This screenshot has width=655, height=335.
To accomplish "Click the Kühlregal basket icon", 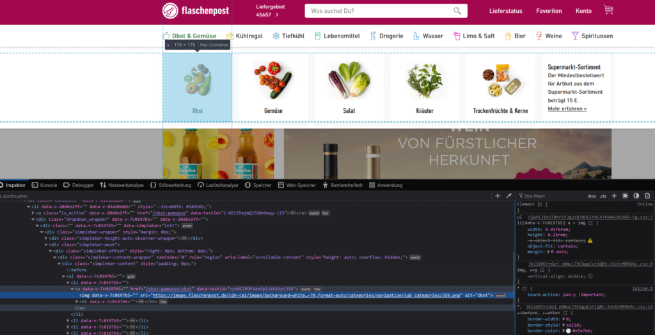I will tap(230, 36).
